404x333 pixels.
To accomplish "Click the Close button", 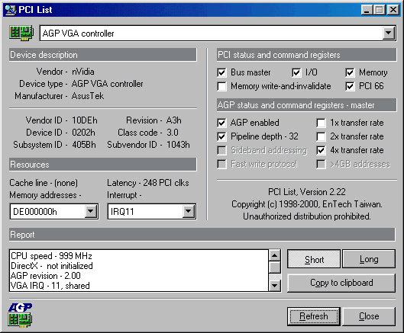I will point(369,316).
